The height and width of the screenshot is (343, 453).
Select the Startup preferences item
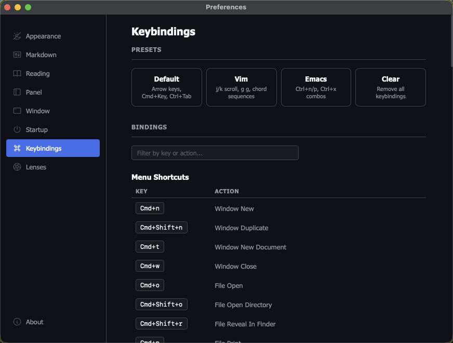[53, 129]
